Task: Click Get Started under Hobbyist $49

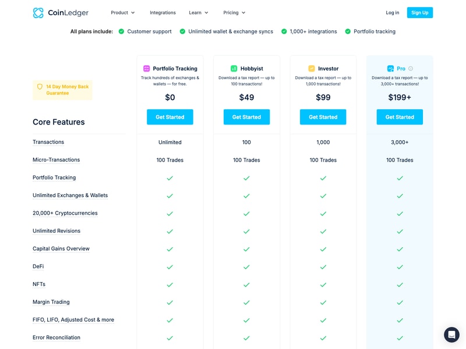Action: click(x=246, y=117)
